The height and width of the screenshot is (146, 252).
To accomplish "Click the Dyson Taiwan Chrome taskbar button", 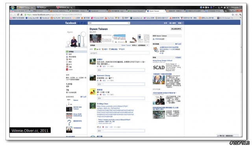I will tap(26, 8).
